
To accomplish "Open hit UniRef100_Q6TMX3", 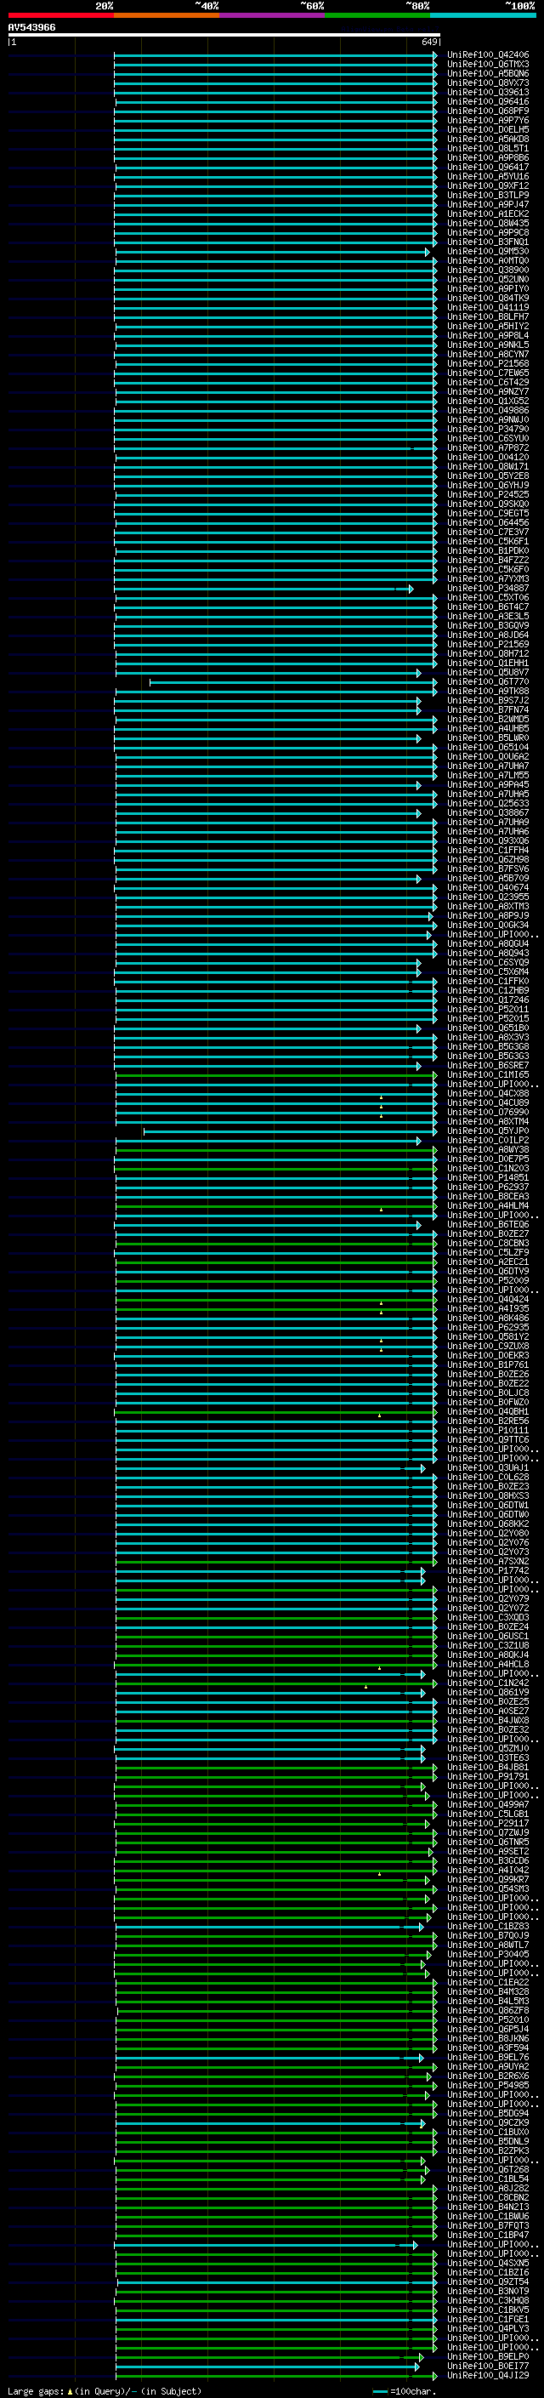I will click(x=488, y=65).
